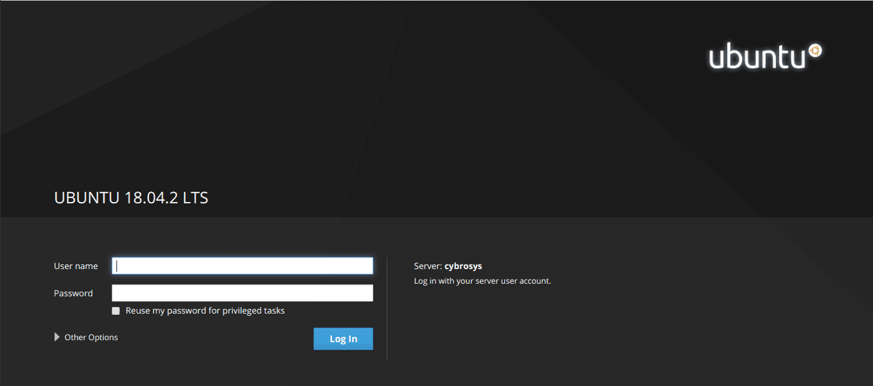This screenshot has height=386, width=873.
Task: Click the Ubuntu logo
Action: [766, 56]
